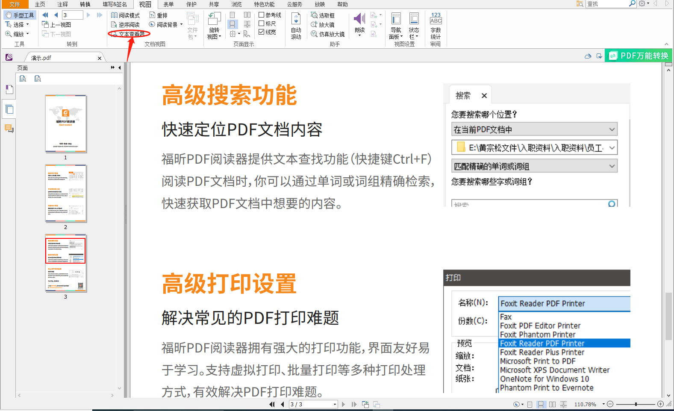Click the PDF万能转换 button
Image resolution: width=674 pixels, height=411 pixels.
[639, 56]
